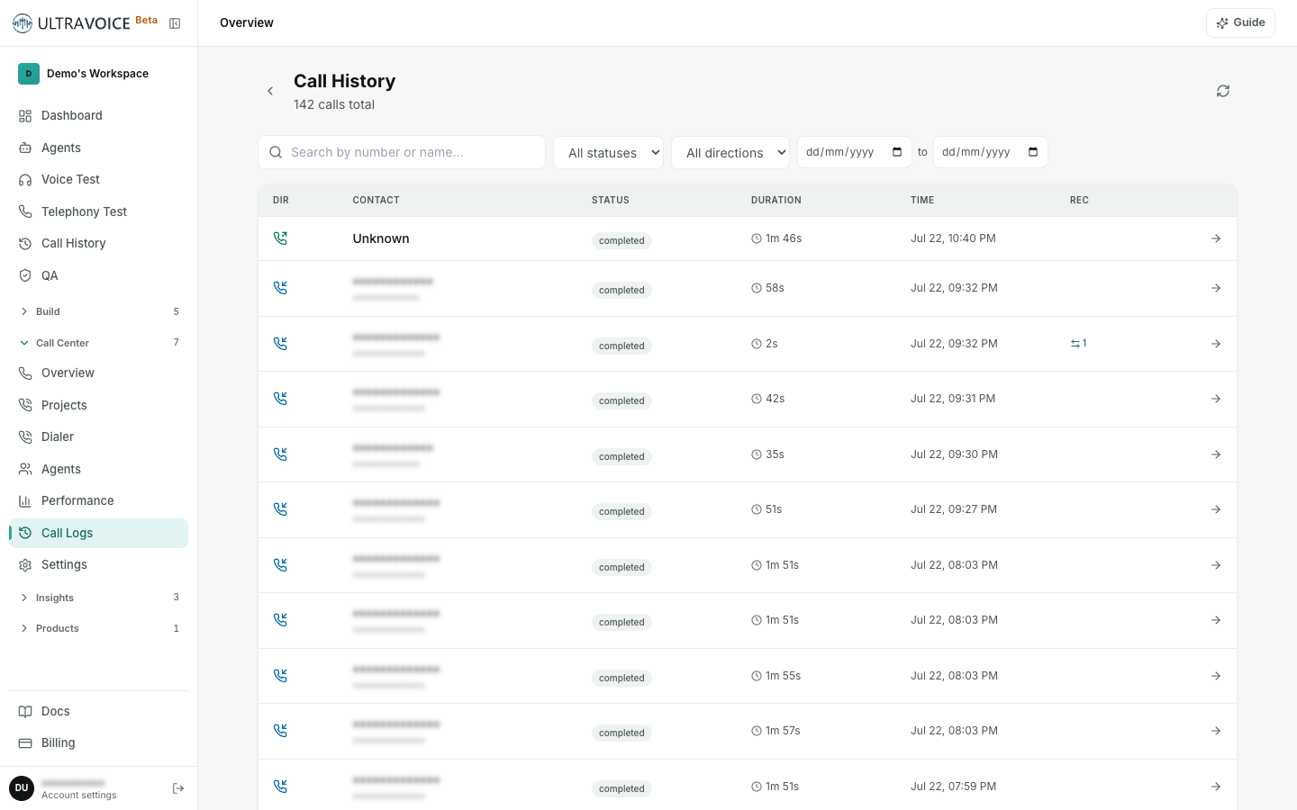Open QA section
Image resolution: width=1297 pixels, height=810 pixels.
tap(98, 275)
